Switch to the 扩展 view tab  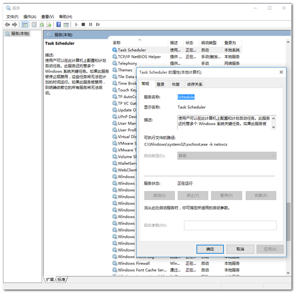(x=50, y=280)
